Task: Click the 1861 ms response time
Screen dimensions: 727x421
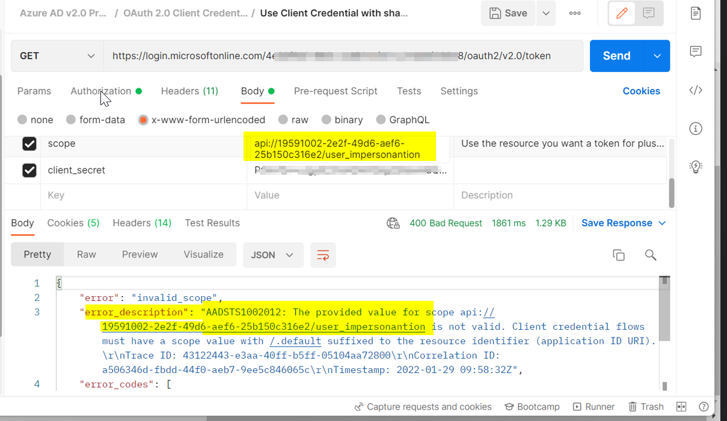Action: pos(509,223)
